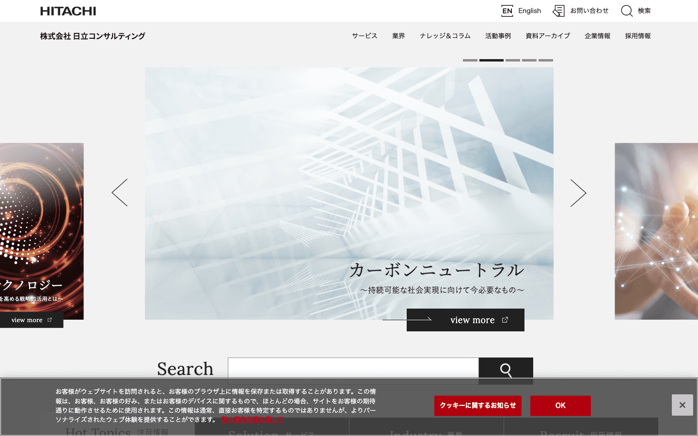Open the サービス menu
Screen dimensions: 698x436
[365, 36]
